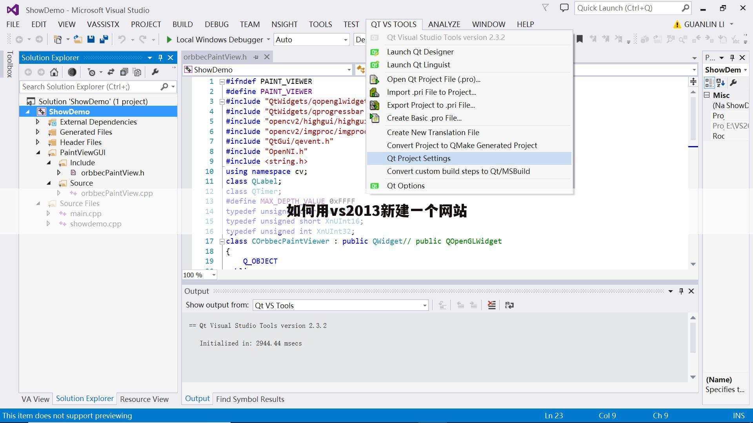The width and height of the screenshot is (753, 423).
Task: Expand the Header Files folder
Action: point(38,142)
